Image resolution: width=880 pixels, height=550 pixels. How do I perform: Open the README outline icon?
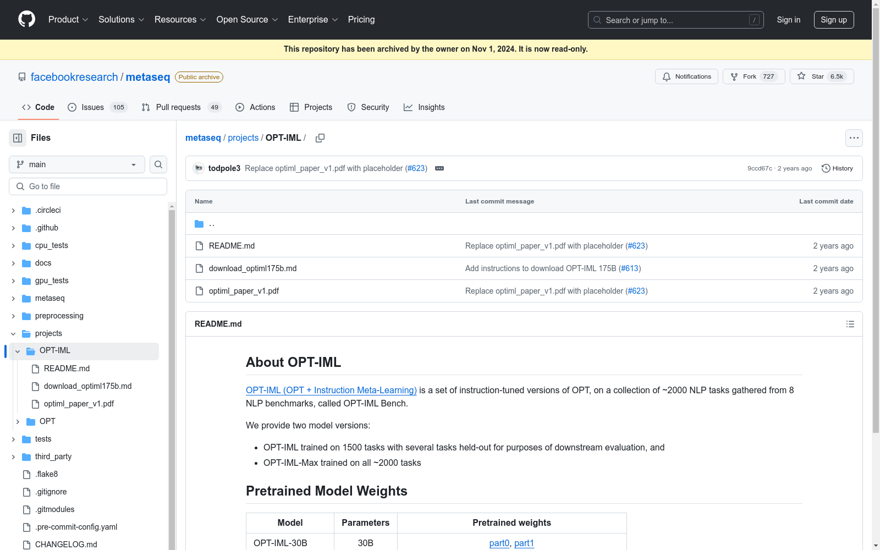(850, 324)
